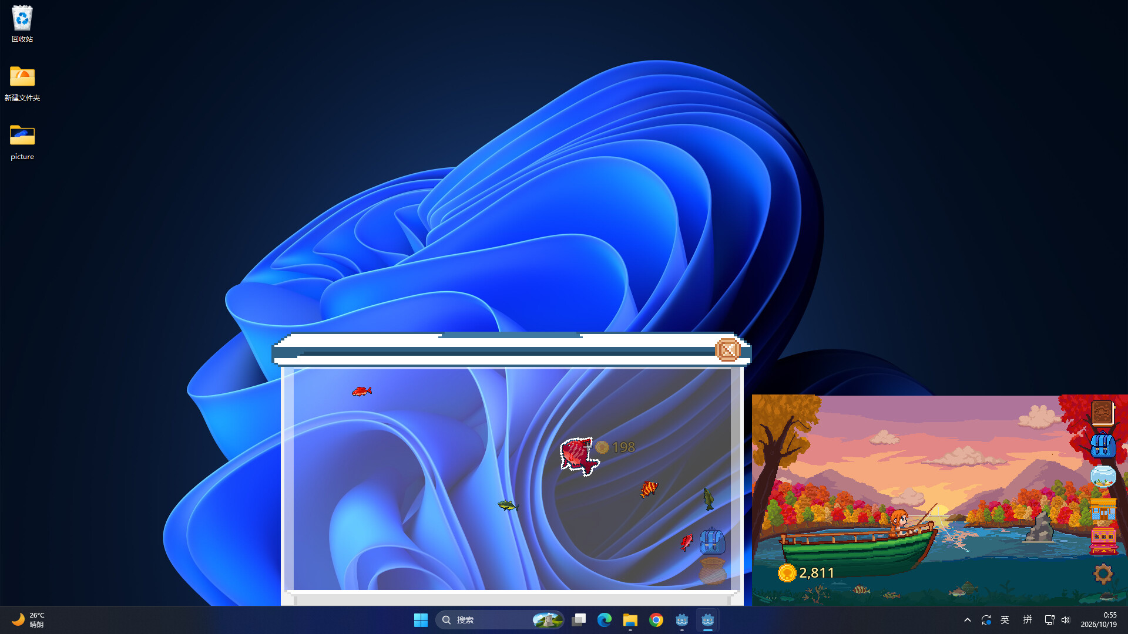The image size is (1128, 634).
Task: Open the 26°C weather widget
Action: coord(28,620)
